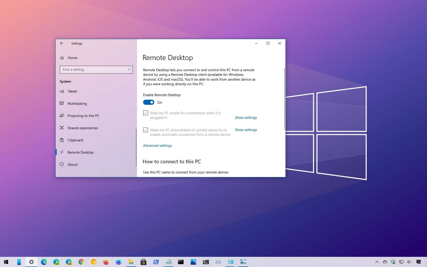
Task: Select Remote Desktop in the sidebar menu
Action: click(x=80, y=152)
